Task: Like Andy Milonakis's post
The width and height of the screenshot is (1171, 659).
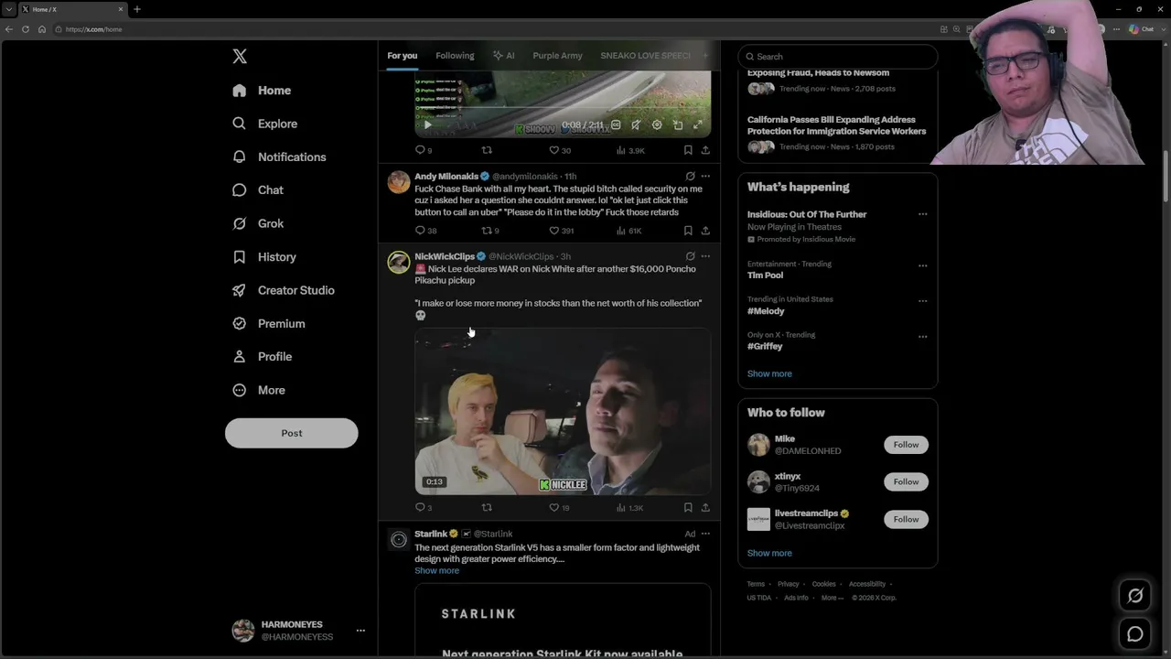Action: coord(562,231)
